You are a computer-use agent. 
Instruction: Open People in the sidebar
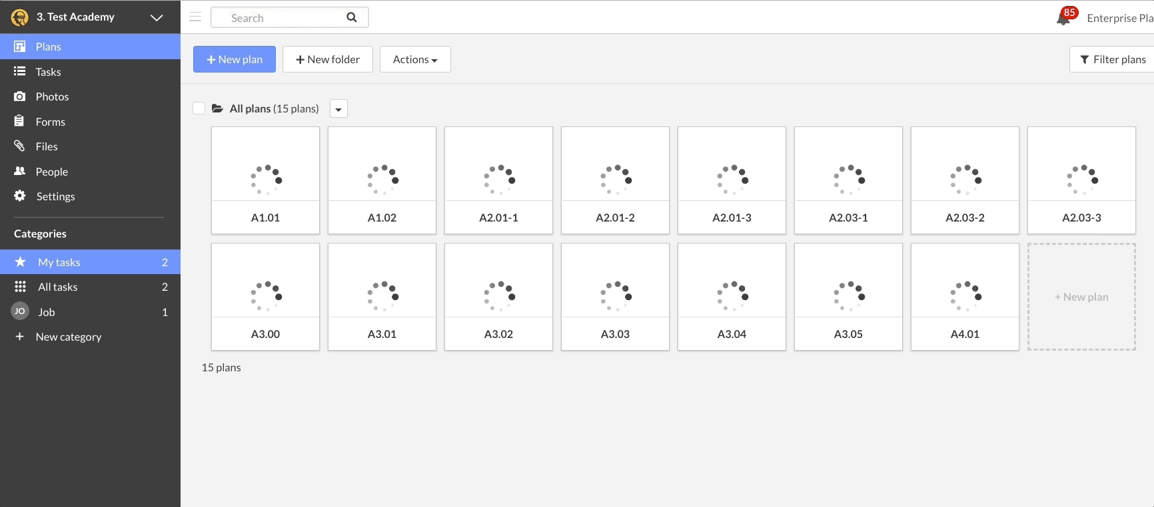pos(51,172)
